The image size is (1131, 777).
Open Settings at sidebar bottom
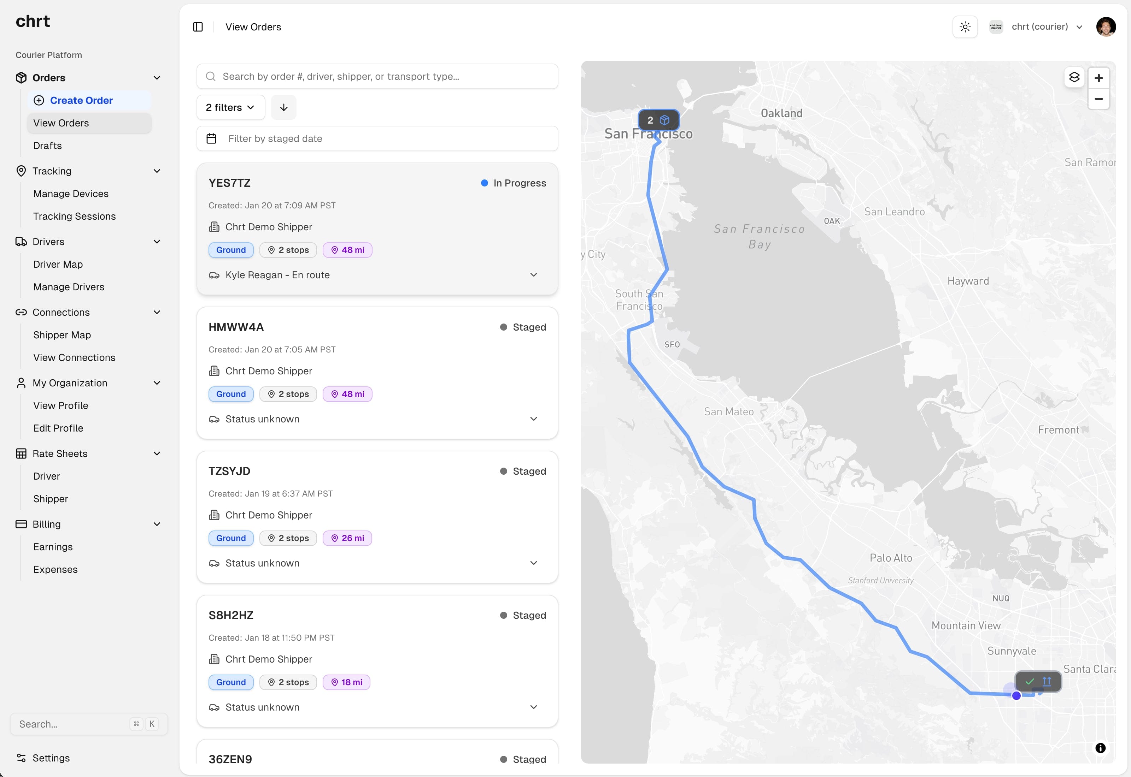click(x=51, y=758)
